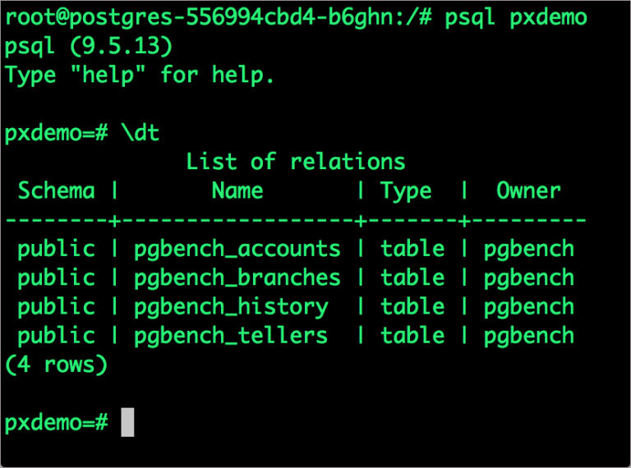Click the last pxdemo=# prompt

point(56,423)
